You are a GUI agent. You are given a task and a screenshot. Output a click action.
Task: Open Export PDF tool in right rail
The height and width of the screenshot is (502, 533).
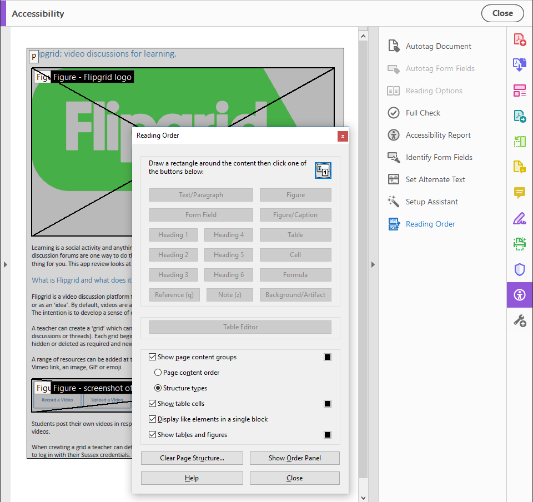point(520,64)
